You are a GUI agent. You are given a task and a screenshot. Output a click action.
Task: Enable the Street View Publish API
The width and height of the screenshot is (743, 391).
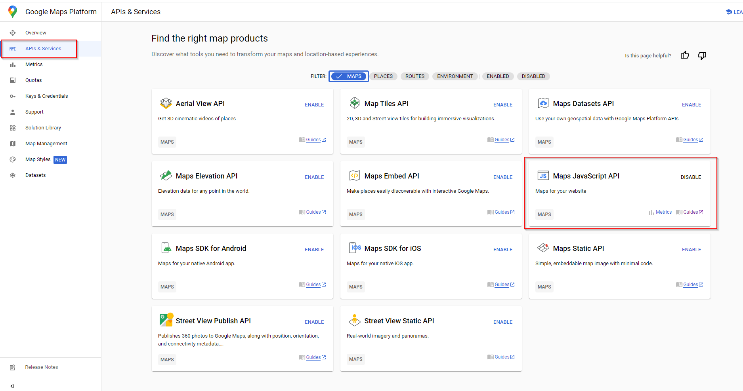point(314,322)
